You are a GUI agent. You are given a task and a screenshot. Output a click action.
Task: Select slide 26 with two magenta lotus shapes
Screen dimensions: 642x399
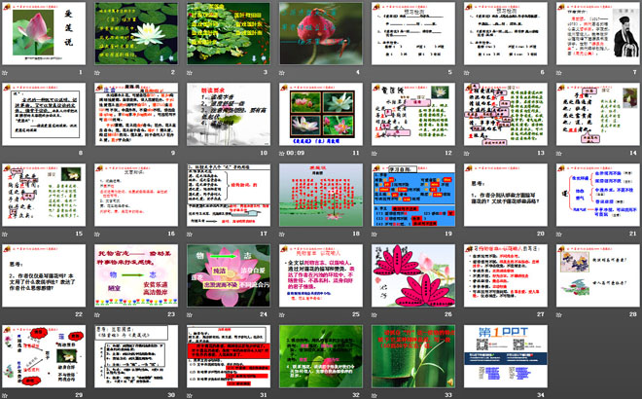(413, 275)
